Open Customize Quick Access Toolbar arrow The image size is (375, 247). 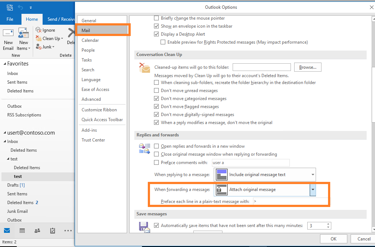coord(31,8)
